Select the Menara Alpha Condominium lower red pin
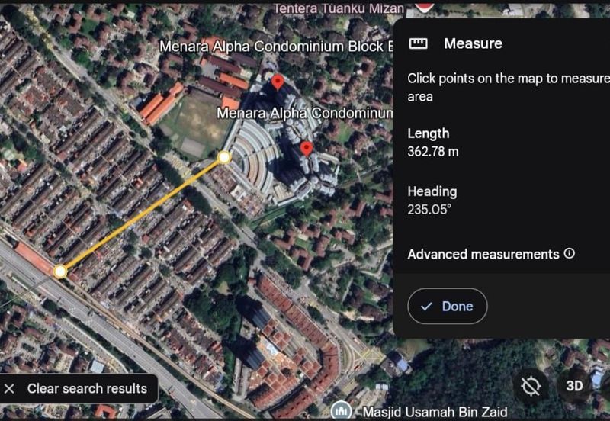This screenshot has height=421, width=610. (x=307, y=148)
